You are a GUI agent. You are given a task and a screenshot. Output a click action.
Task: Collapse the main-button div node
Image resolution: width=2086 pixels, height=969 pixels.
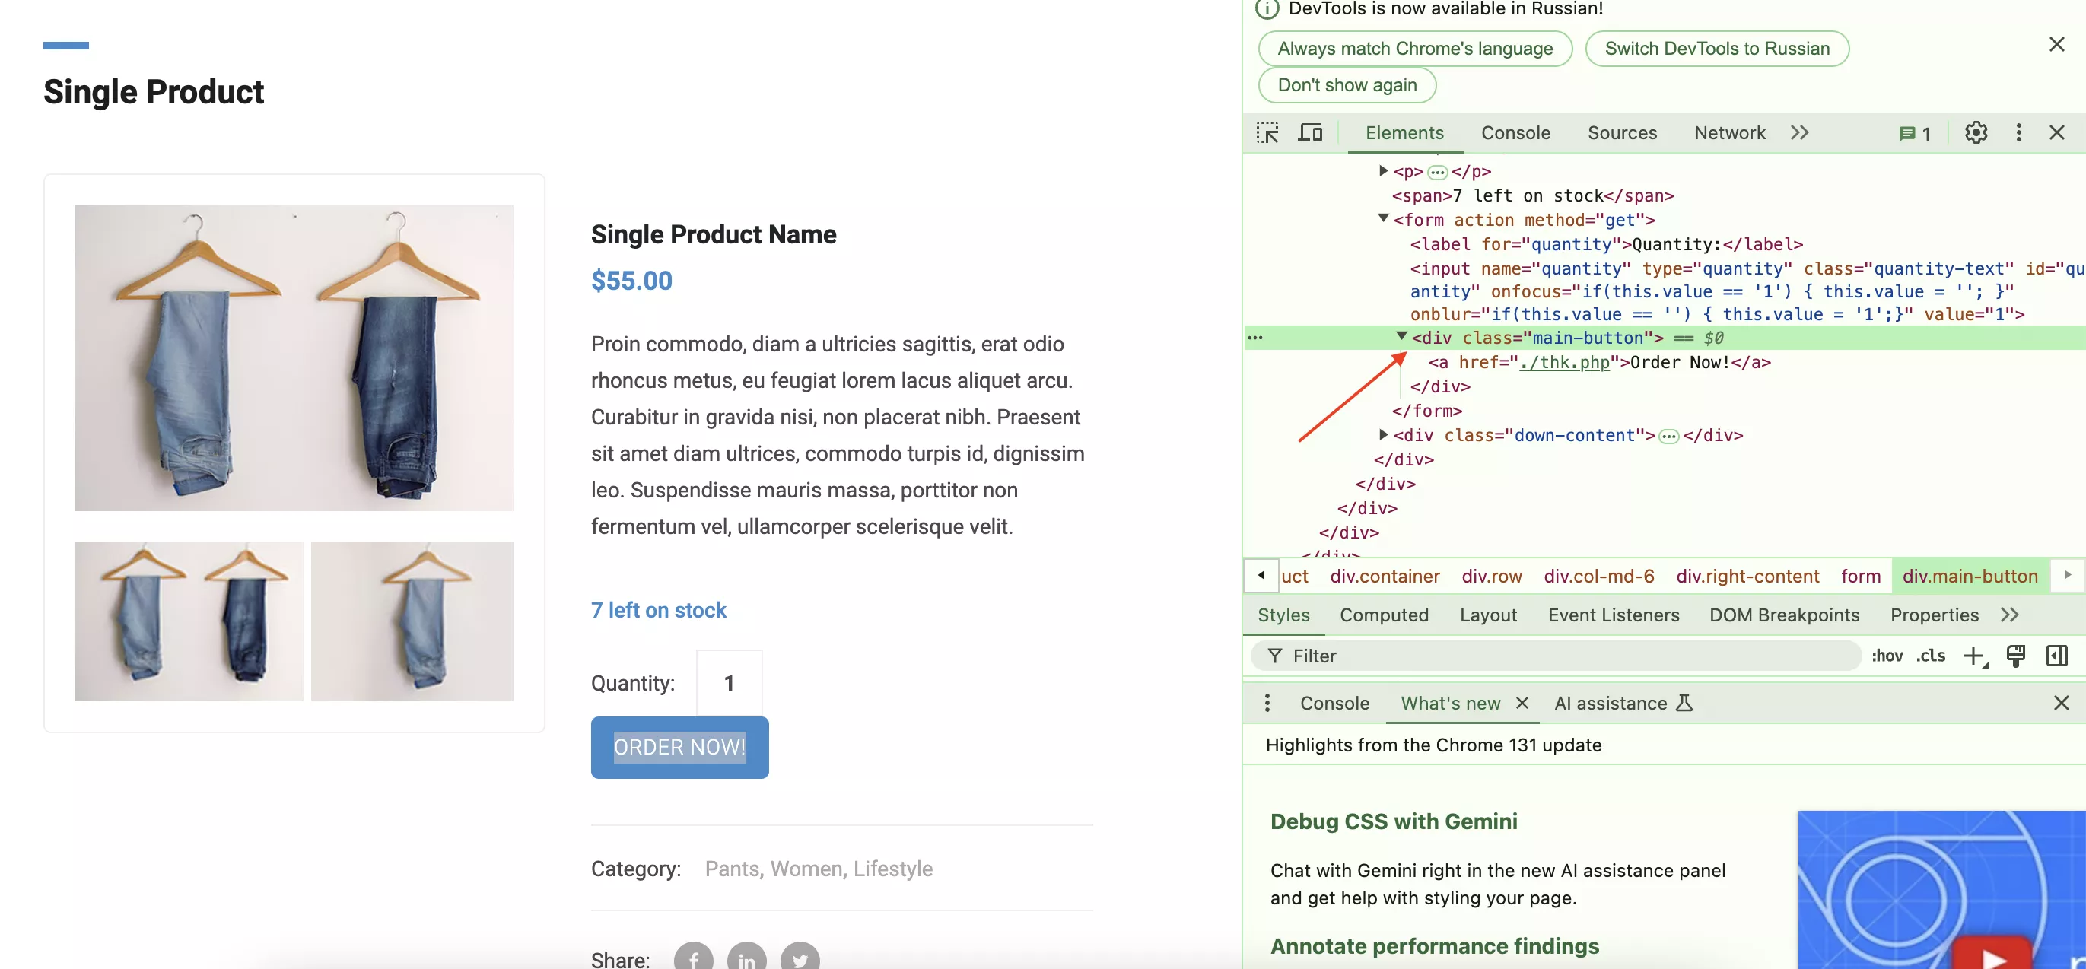[x=1401, y=337]
